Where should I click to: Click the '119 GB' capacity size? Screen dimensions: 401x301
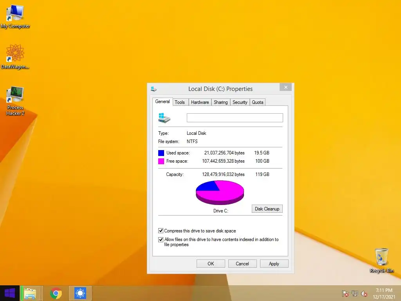pyautogui.click(x=262, y=174)
